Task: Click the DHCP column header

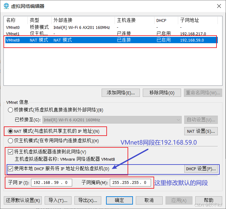Action: pyautogui.click(x=166, y=20)
